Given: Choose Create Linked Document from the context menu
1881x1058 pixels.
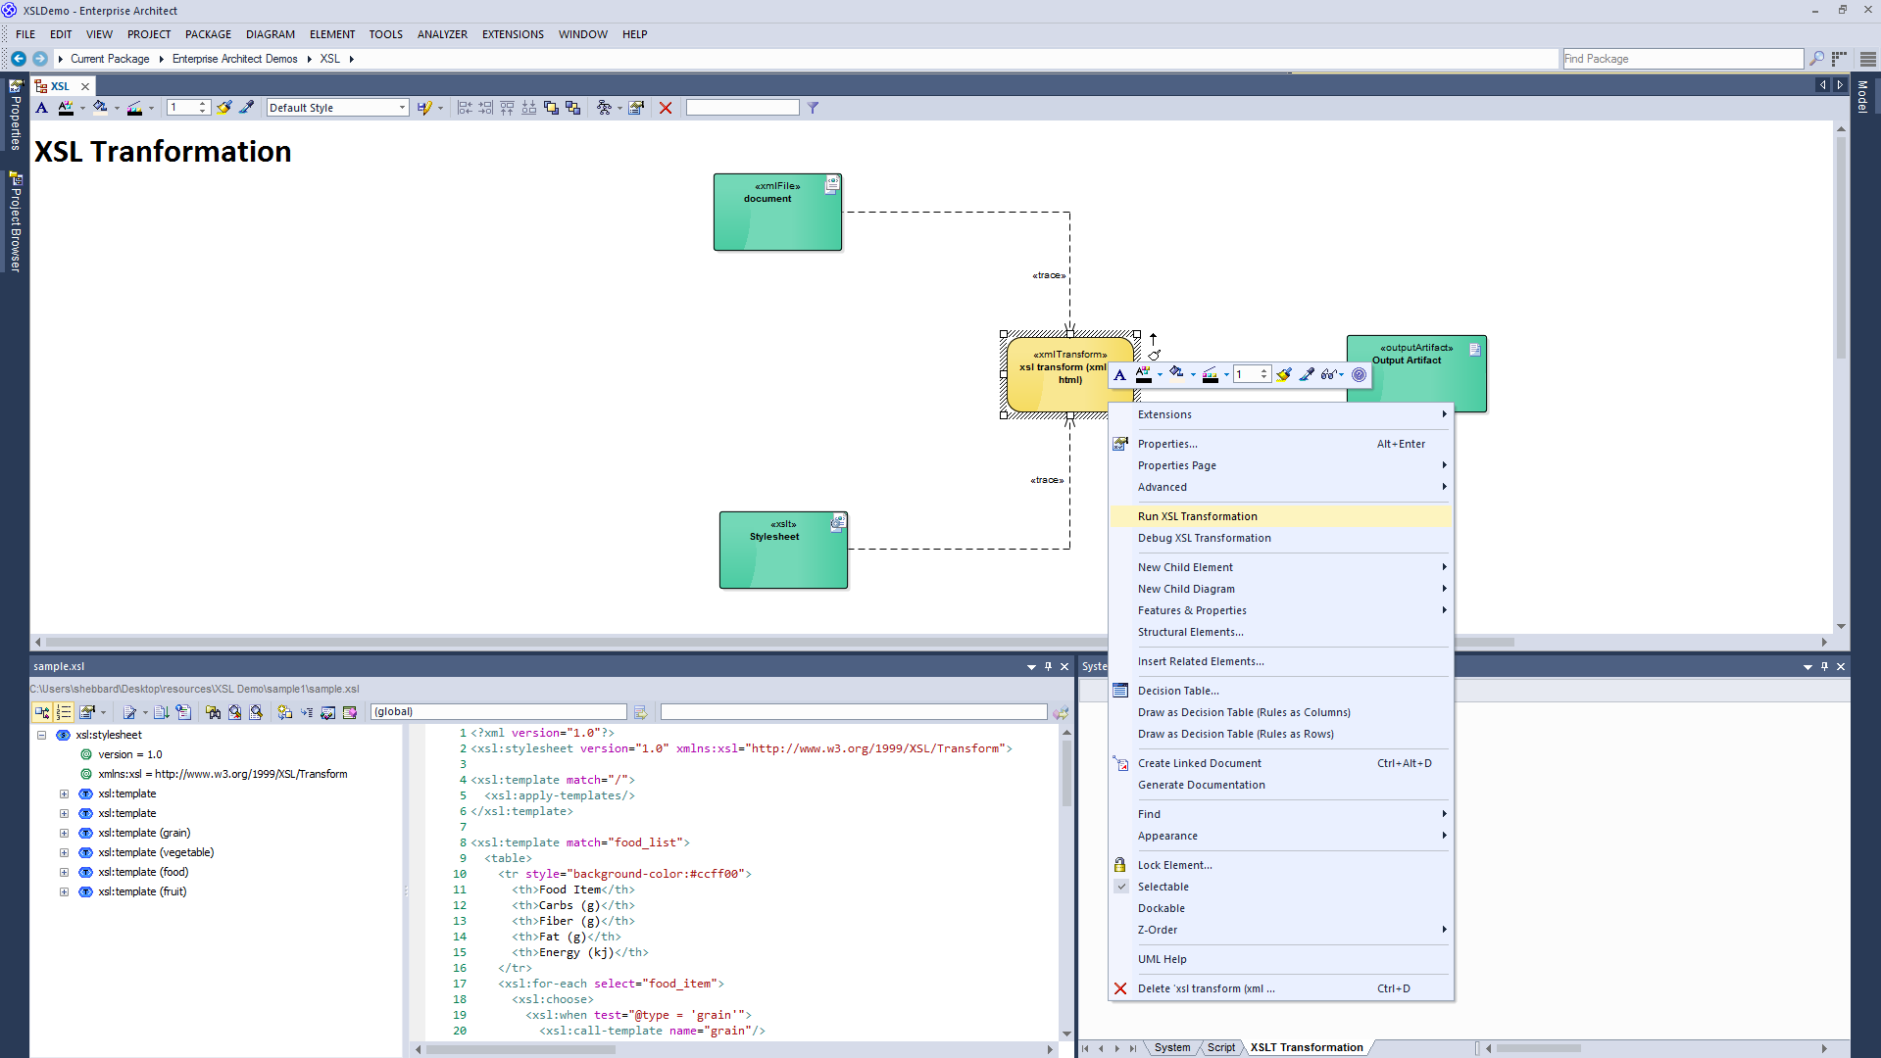Looking at the screenshot, I should click(1280, 763).
